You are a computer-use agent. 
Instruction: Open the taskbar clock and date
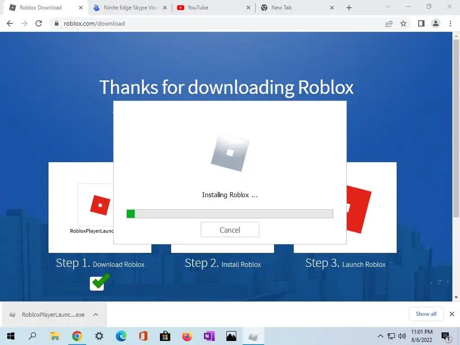(x=421, y=336)
